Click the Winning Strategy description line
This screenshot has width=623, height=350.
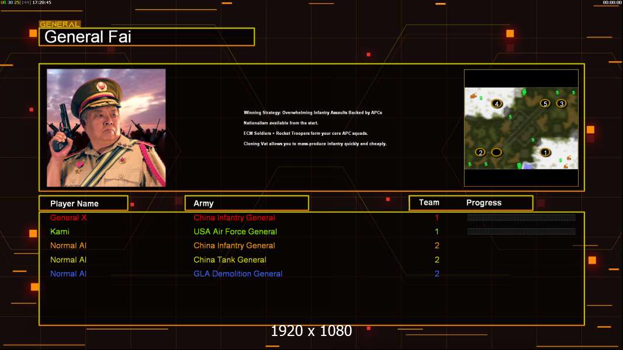313,113
